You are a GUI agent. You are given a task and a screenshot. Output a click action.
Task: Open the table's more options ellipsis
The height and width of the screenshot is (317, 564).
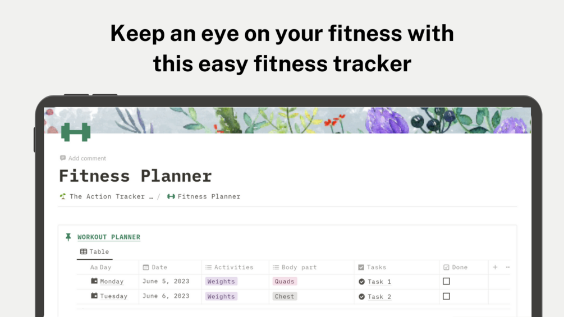(508, 268)
